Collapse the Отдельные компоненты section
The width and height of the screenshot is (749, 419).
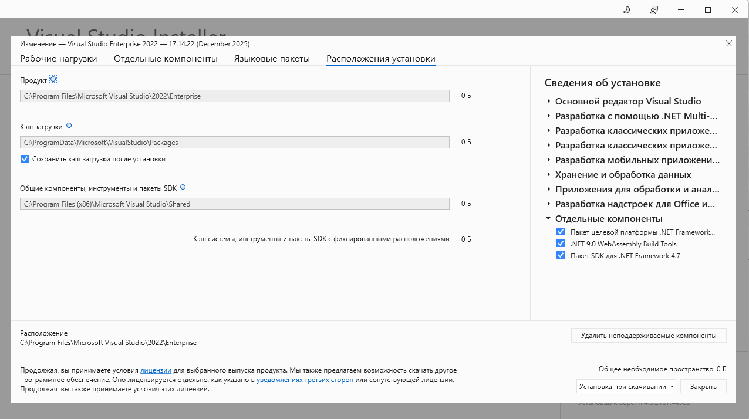tap(548, 219)
